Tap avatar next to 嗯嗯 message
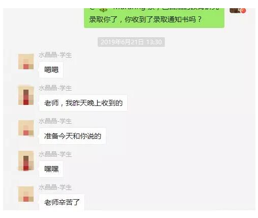The height and width of the screenshot is (218, 258). pos(26,62)
